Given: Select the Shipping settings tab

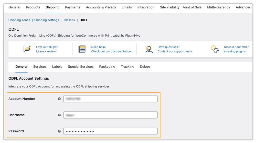Looking at the screenshot, I should 52,7.
